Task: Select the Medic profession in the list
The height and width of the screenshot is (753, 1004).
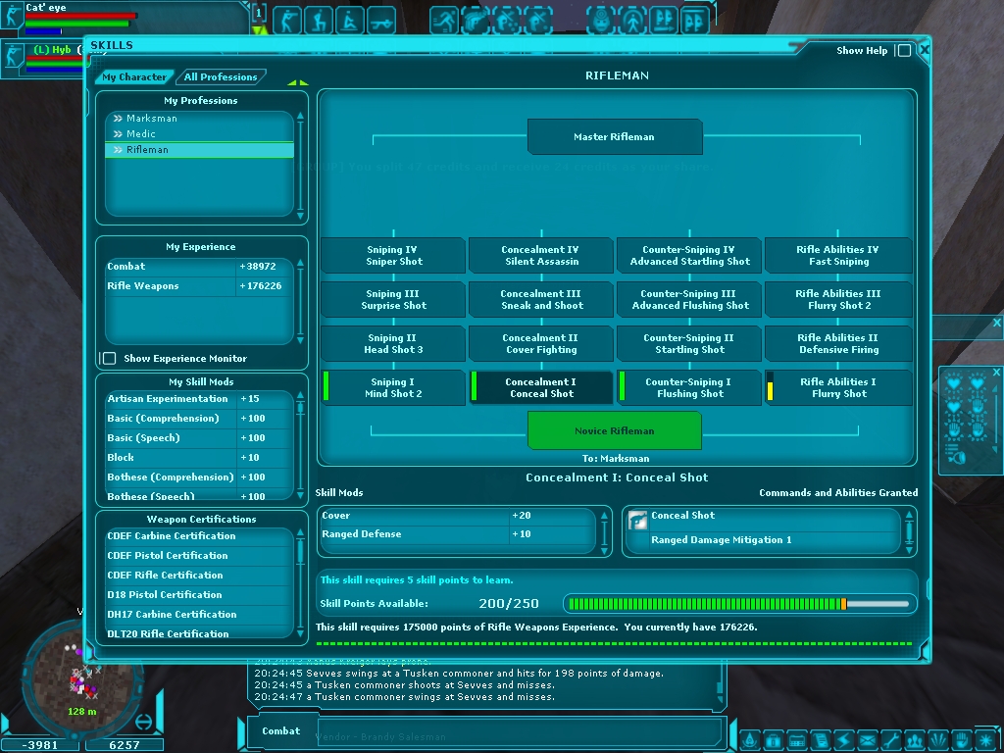Action: (141, 134)
